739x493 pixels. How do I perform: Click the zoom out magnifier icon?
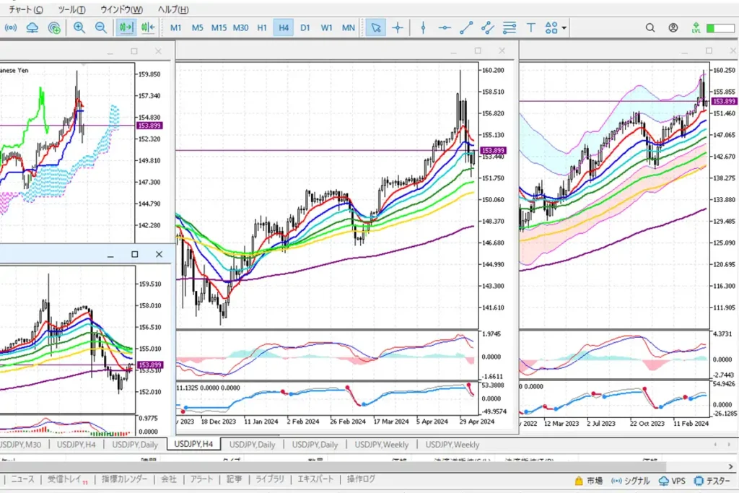(x=101, y=27)
